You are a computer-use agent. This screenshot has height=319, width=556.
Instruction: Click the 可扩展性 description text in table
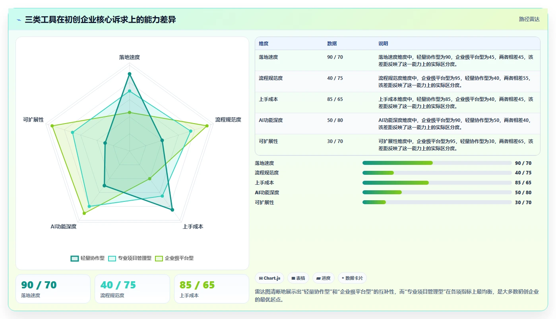(456, 145)
